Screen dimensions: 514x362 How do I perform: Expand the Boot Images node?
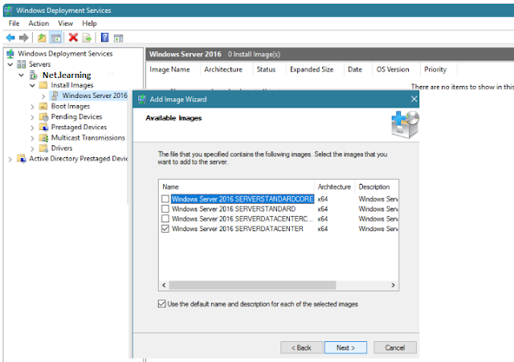[32, 107]
